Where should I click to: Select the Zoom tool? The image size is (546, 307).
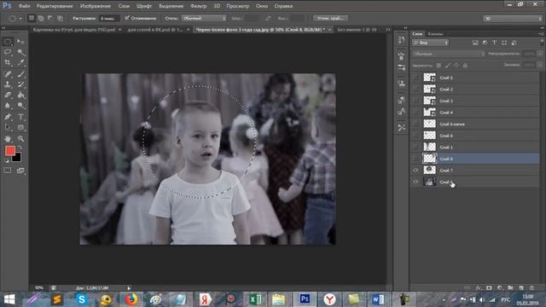20,138
